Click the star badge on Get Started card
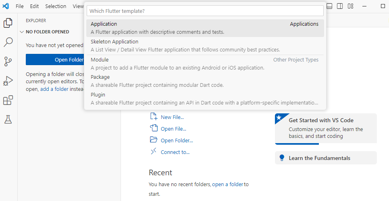 point(279,117)
